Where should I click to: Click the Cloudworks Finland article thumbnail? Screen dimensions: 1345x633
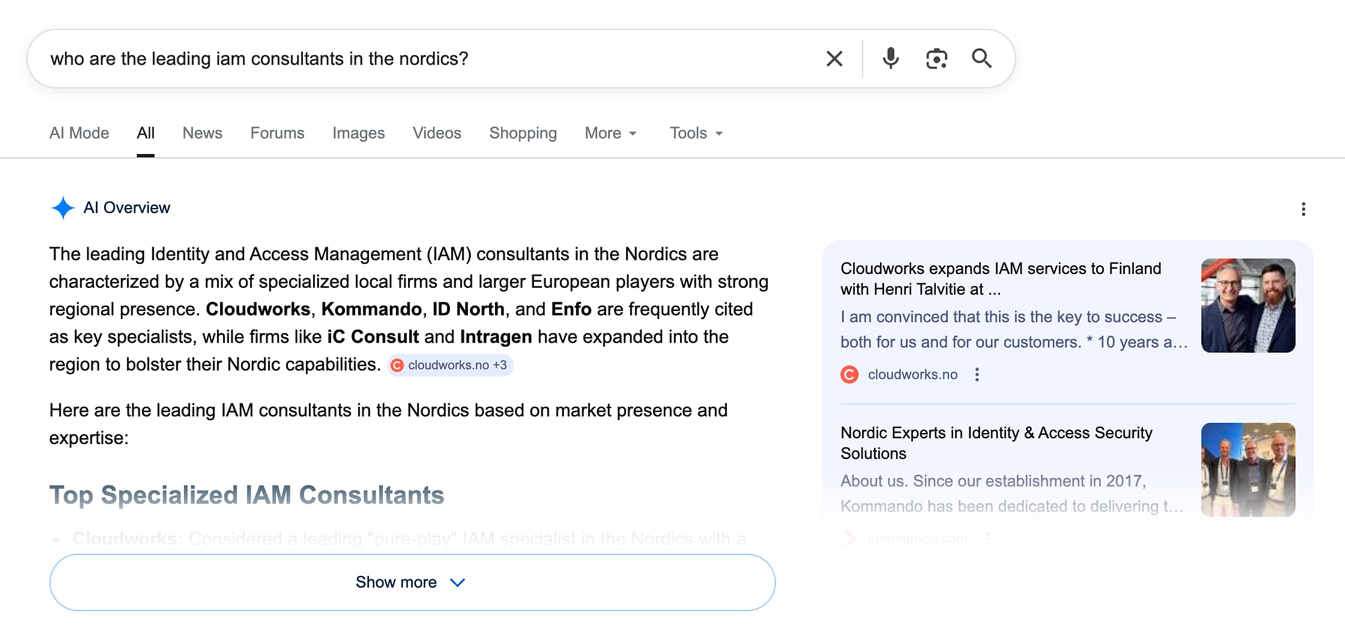point(1248,305)
